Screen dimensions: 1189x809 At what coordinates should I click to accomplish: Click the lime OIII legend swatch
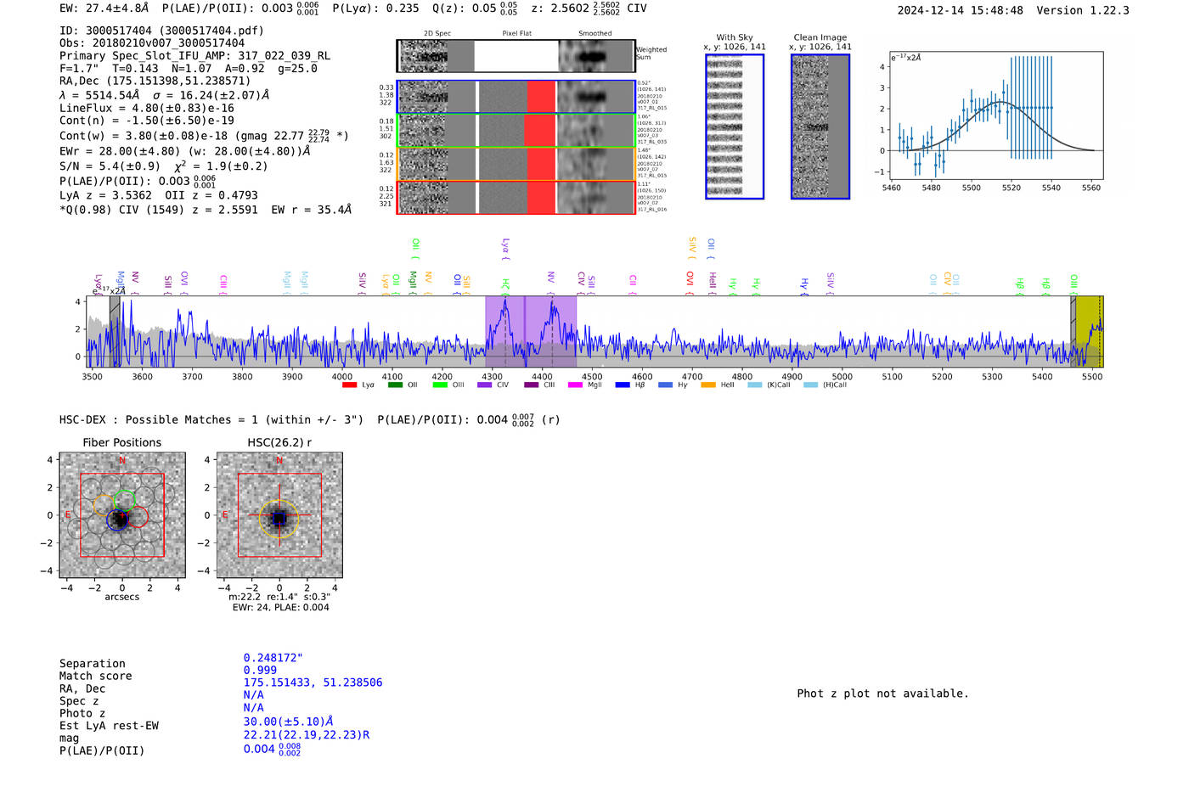(440, 385)
